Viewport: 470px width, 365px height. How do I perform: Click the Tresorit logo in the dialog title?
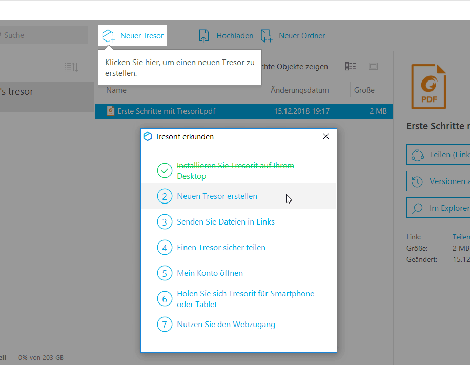click(x=148, y=136)
